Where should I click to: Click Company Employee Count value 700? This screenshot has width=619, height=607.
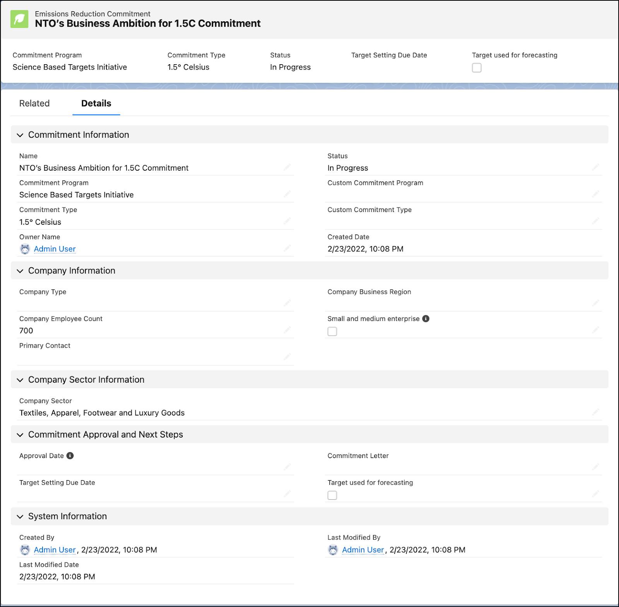[x=26, y=331]
